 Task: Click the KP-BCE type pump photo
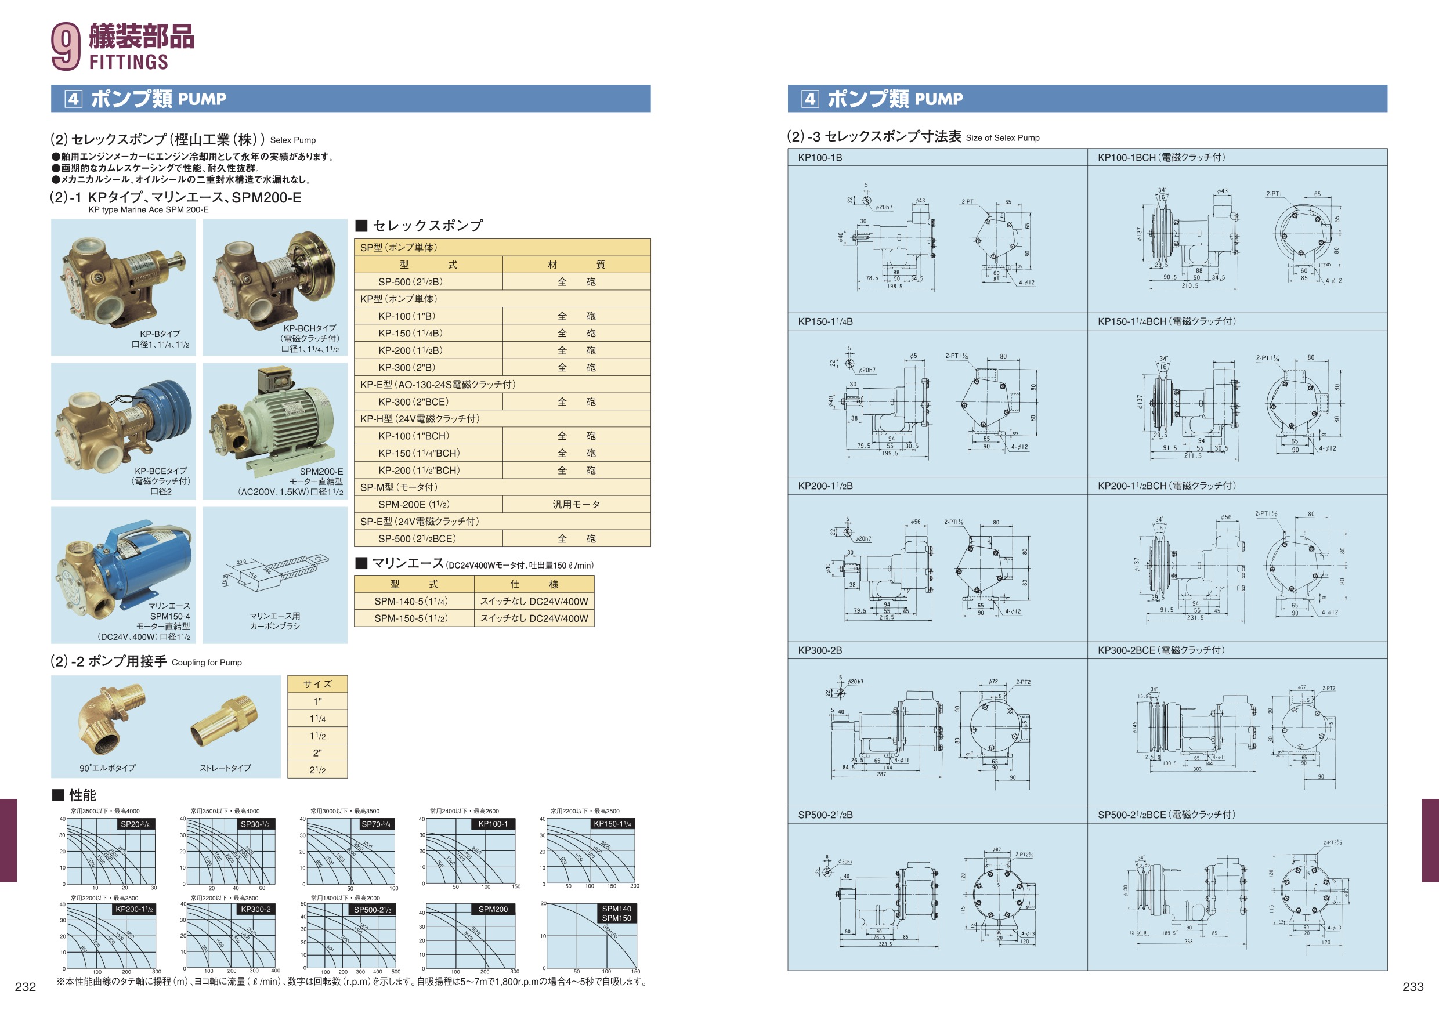[124, 432]
